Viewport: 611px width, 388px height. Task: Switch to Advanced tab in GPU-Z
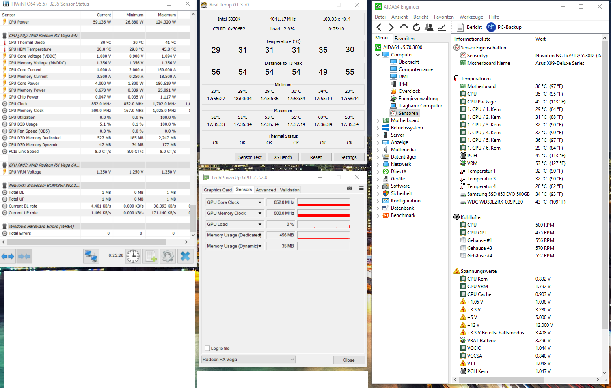[266, 190]
